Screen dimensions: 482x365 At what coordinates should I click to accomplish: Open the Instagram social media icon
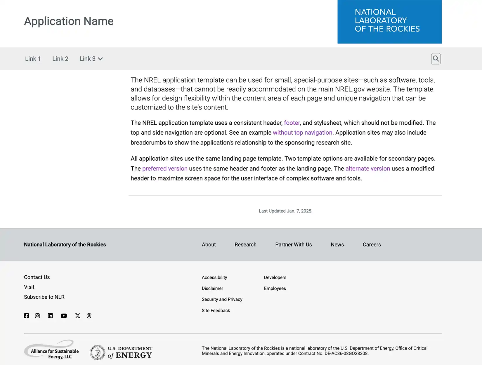click(37, 316)
